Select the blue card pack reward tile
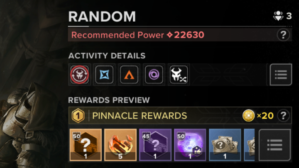 click(x=225, y=145)
